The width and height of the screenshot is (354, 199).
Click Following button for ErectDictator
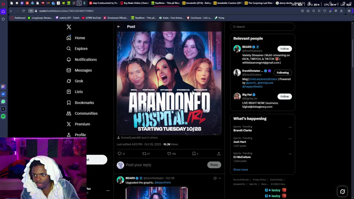coord(283,73)
